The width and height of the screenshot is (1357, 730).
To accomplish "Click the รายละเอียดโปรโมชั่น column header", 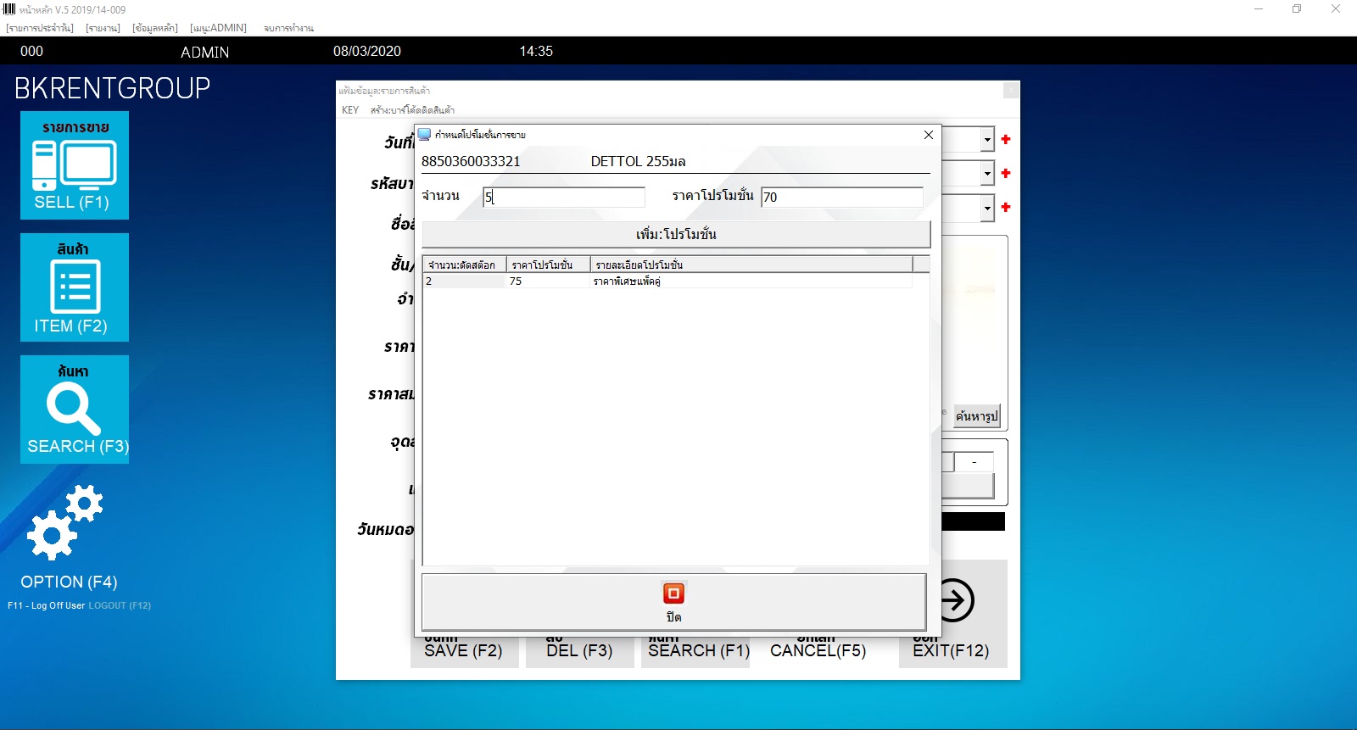I will tap(751, 265).
